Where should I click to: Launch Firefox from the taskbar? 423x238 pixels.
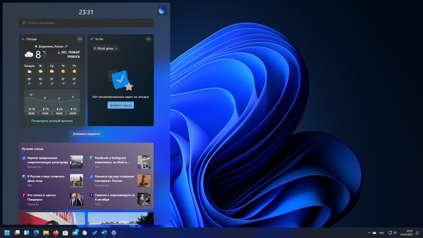click(56, 233)
